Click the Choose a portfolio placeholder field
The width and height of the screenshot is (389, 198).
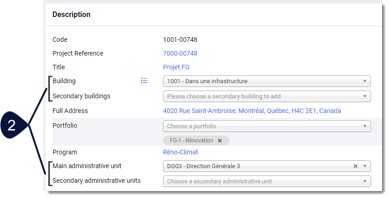[x=267, y=126]
